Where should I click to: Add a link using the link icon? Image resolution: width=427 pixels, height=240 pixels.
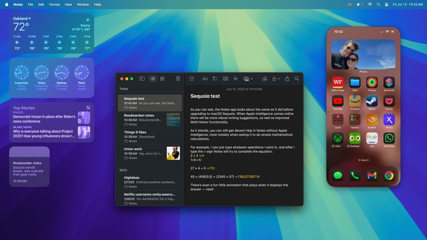pos(264,79)
